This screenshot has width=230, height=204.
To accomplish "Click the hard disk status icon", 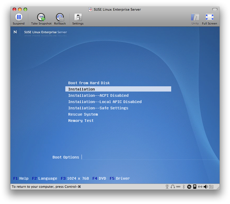I will click(194, 187).
